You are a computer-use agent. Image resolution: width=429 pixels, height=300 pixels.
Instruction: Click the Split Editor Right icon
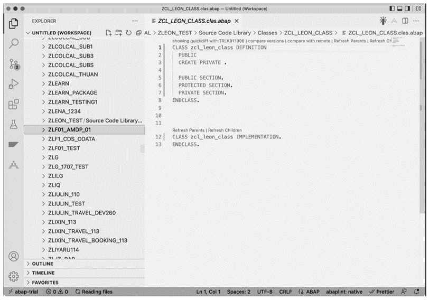(405, 21)
